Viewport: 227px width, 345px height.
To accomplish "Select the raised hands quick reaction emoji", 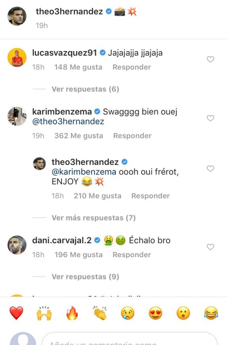I will pos(44,313).
